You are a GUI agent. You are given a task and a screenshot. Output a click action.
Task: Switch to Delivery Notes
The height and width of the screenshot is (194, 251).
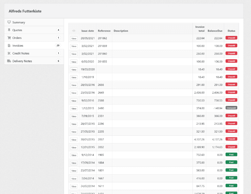34,61
